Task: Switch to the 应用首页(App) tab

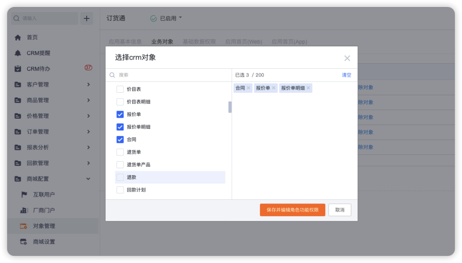Action: click(289, 42)
